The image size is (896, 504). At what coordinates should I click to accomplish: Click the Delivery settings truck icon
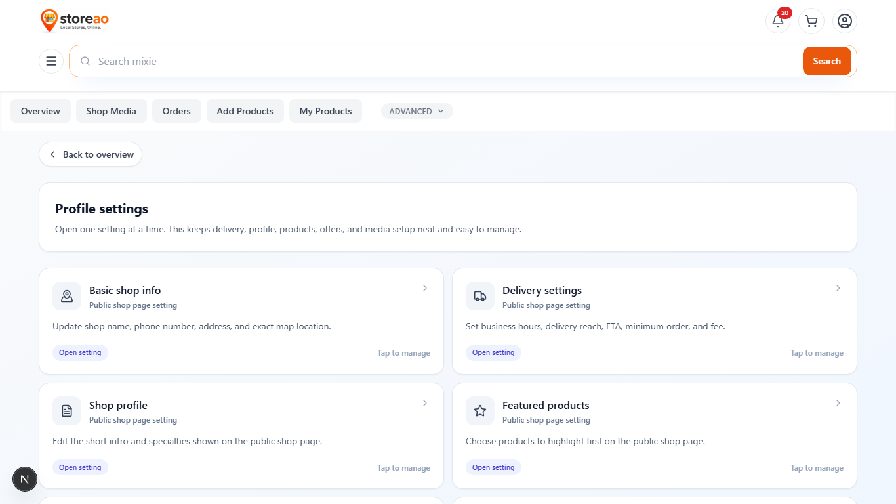(480, 296)
